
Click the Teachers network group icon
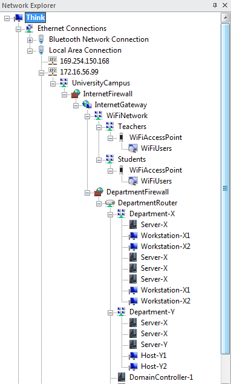[110, 127]
